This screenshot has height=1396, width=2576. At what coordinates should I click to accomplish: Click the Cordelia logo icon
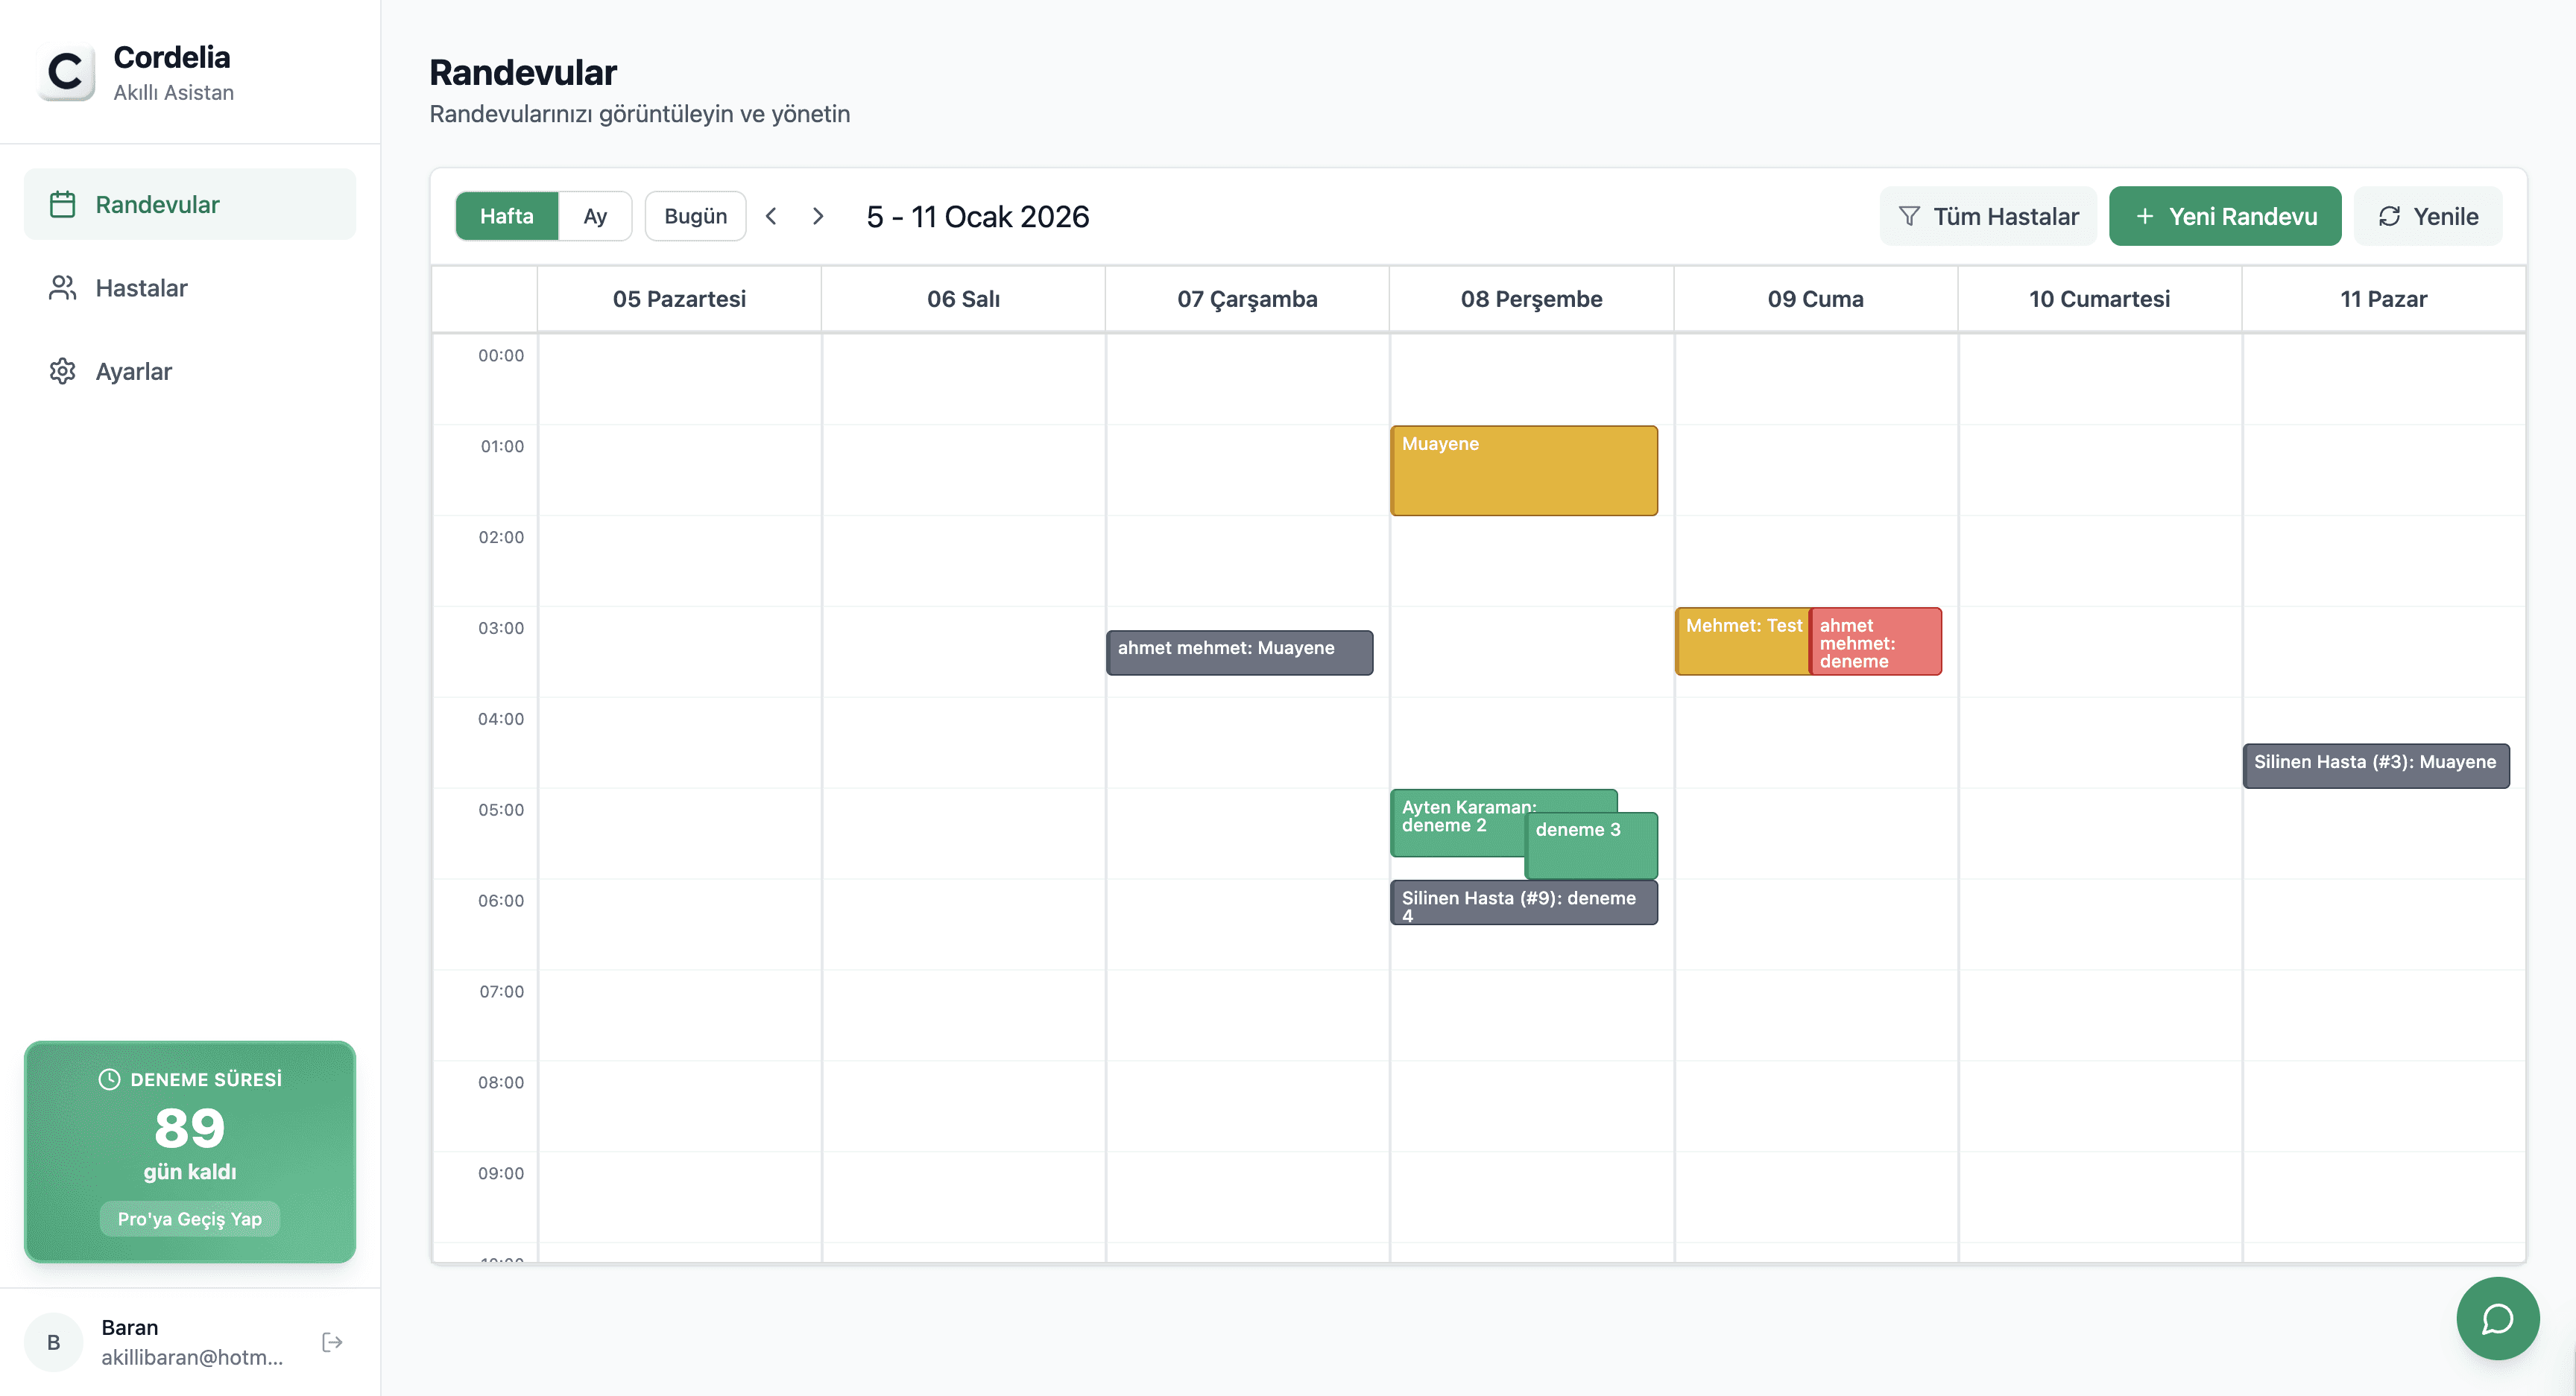coord(66,73)
